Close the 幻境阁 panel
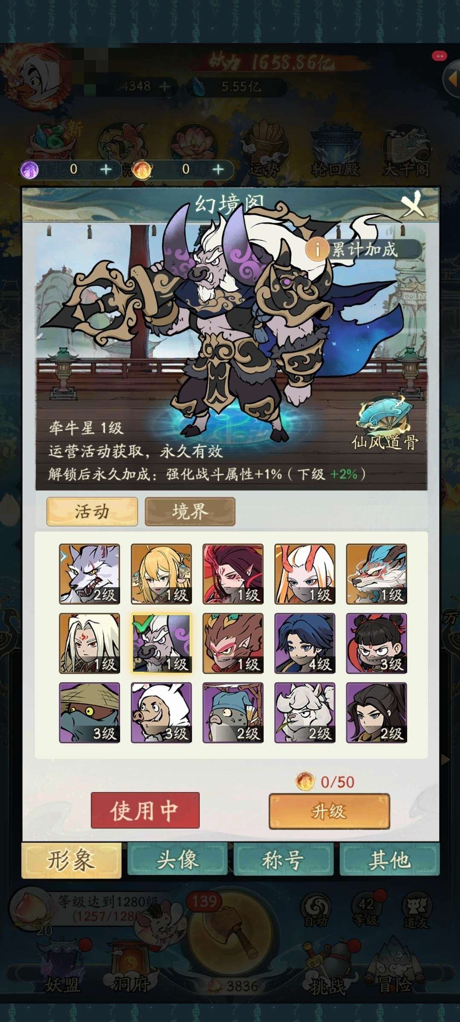This screenshot has height=1022, width=460. coord(413,205)
